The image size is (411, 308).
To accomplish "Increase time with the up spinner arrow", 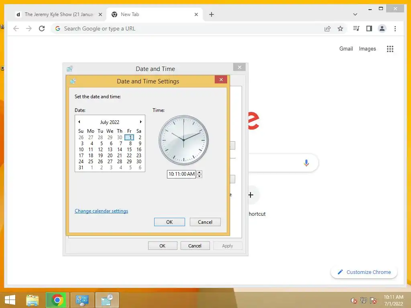I will [199, 172].
